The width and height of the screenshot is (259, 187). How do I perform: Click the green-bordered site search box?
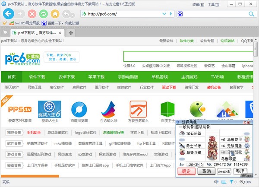188,56
